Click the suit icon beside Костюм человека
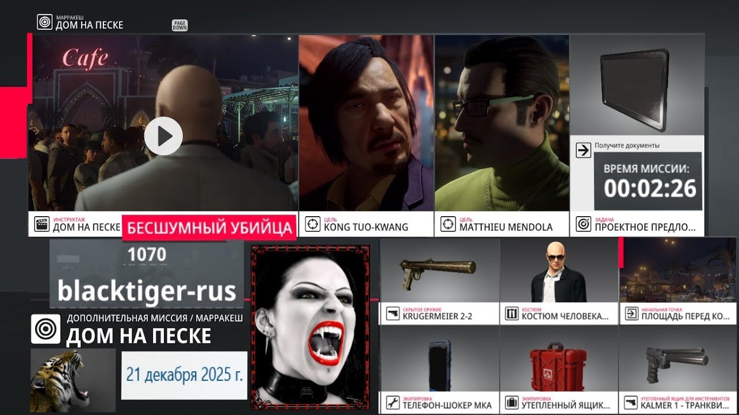739x415 pixels. (512, 314)
